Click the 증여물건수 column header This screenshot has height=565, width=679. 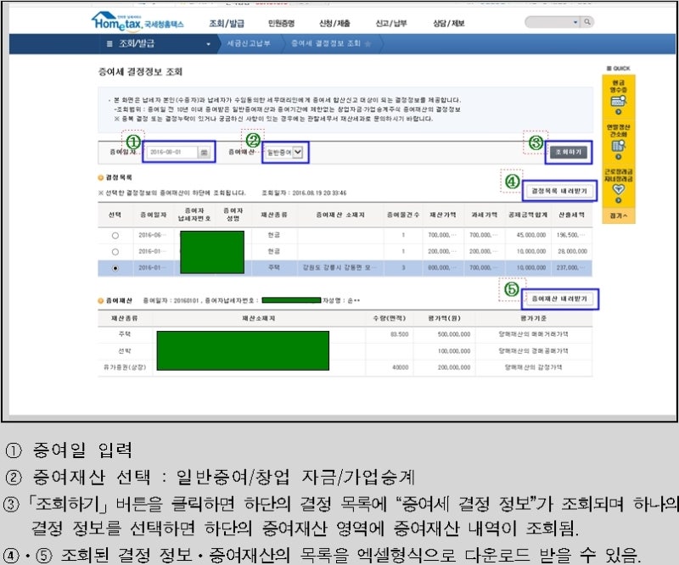[402, 215]
